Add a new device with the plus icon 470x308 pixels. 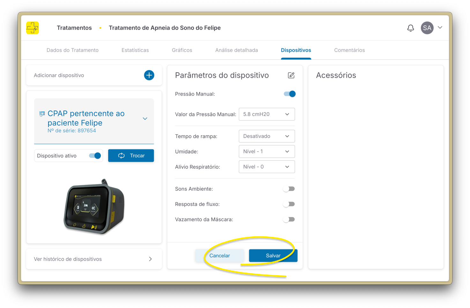click(x=149, y=75)
